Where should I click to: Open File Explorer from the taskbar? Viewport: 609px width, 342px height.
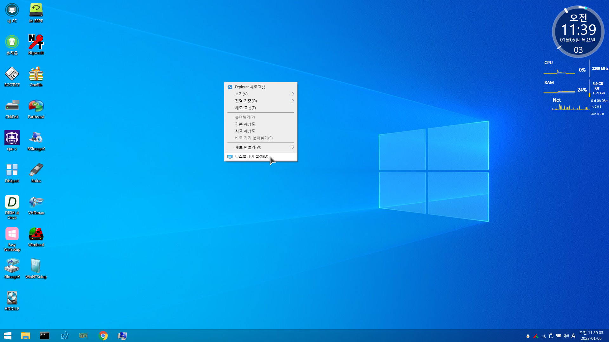[x=26, y=336]
